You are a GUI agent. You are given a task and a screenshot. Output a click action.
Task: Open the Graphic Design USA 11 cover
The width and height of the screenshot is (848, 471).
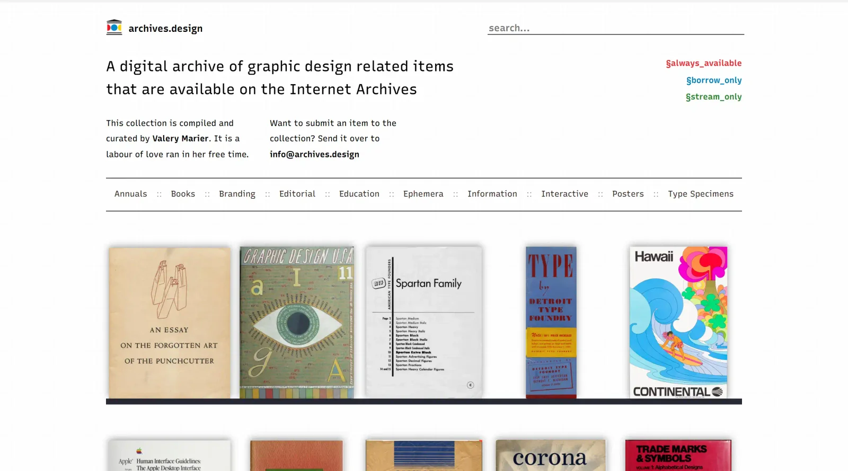pos(297,323)
